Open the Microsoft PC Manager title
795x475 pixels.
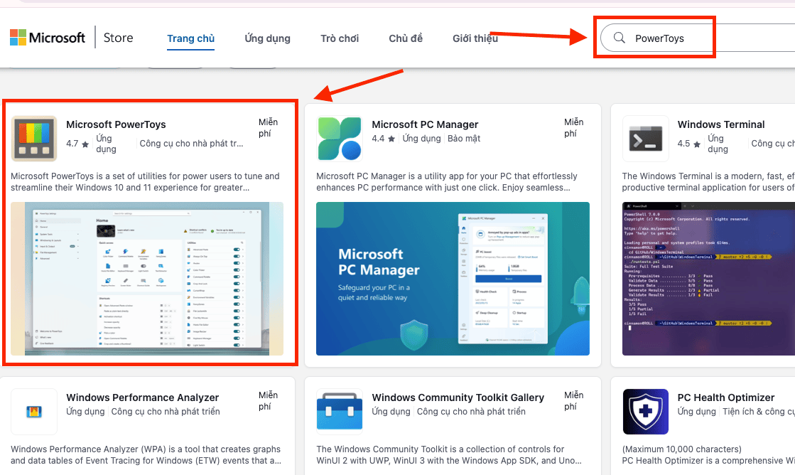point(425,124)
